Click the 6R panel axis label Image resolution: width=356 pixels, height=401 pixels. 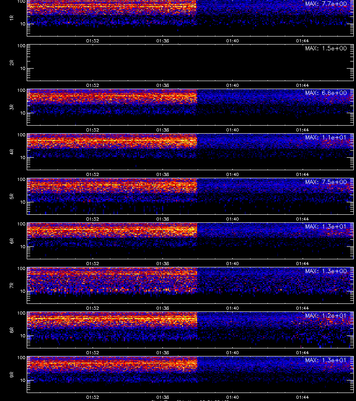pos(12,241)
